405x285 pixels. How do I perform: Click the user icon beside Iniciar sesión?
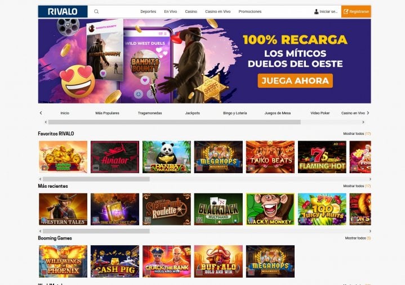[x=316, y=12]
